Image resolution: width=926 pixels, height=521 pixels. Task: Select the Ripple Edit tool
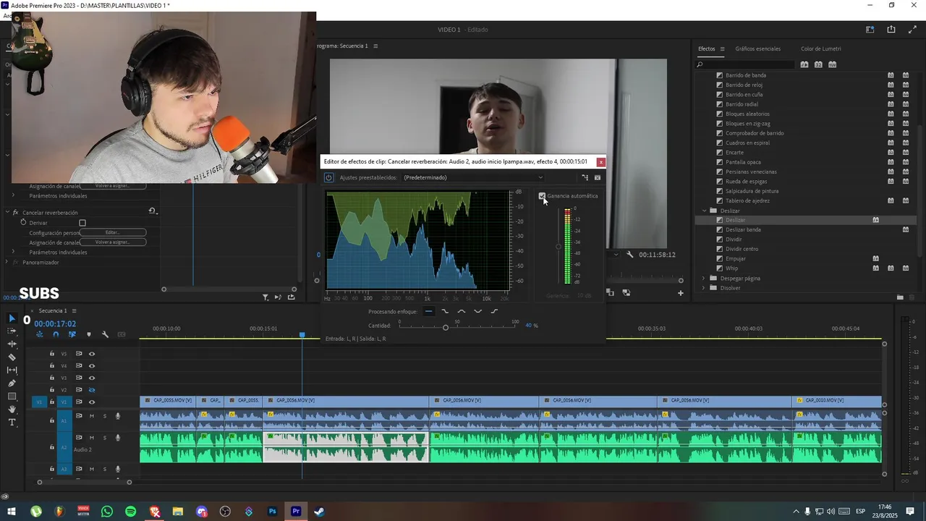(12, 344)
